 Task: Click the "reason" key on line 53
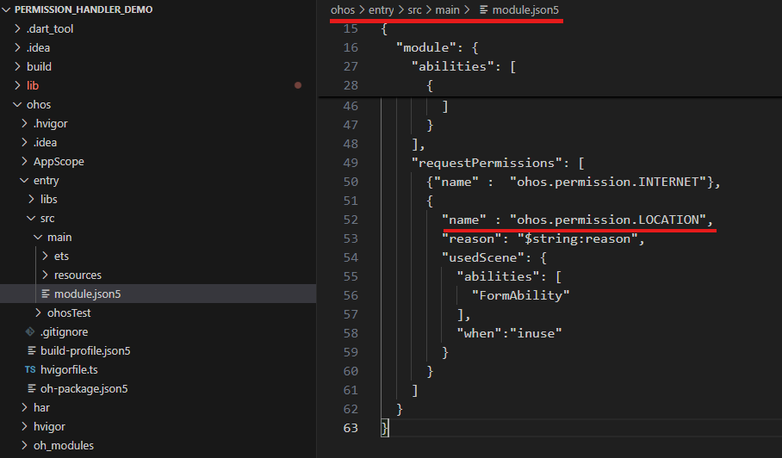click(471, 238)
